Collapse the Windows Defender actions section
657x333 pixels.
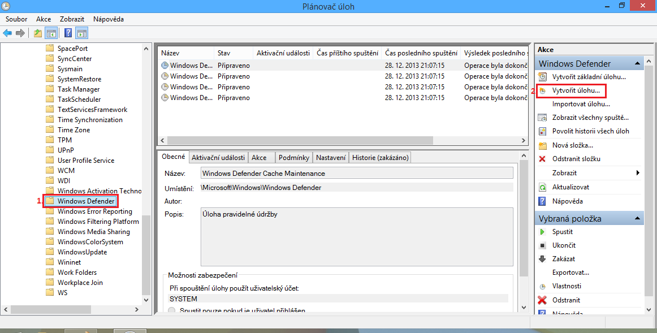(x=638, y=63)
